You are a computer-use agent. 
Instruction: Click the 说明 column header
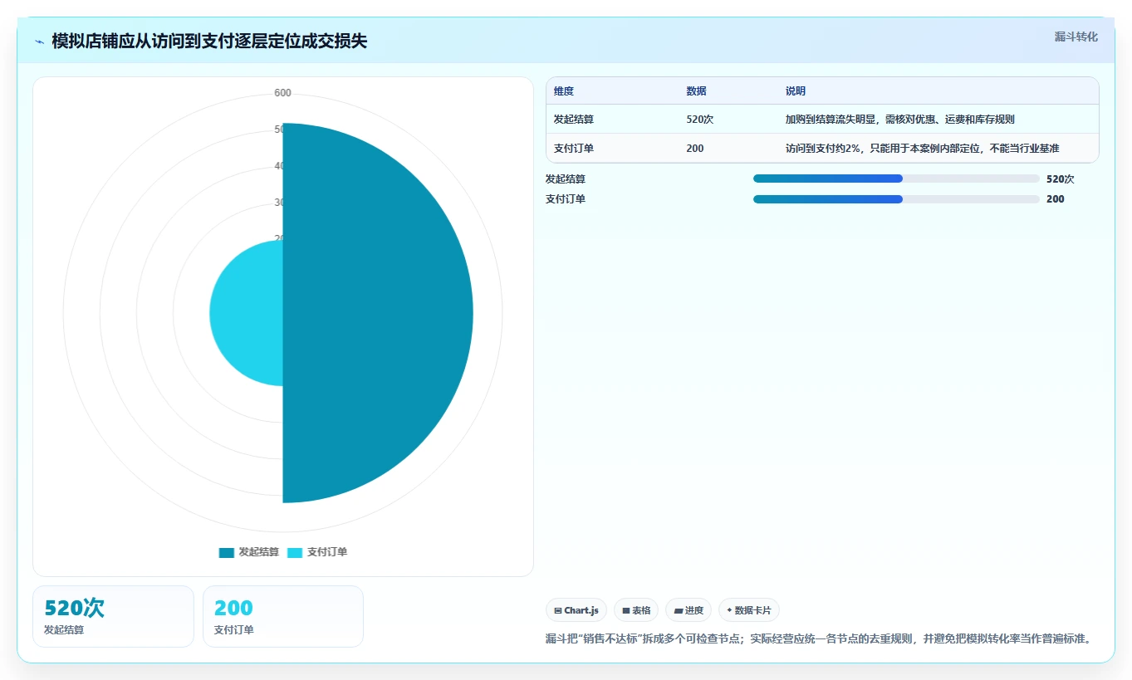coord(796,91)
